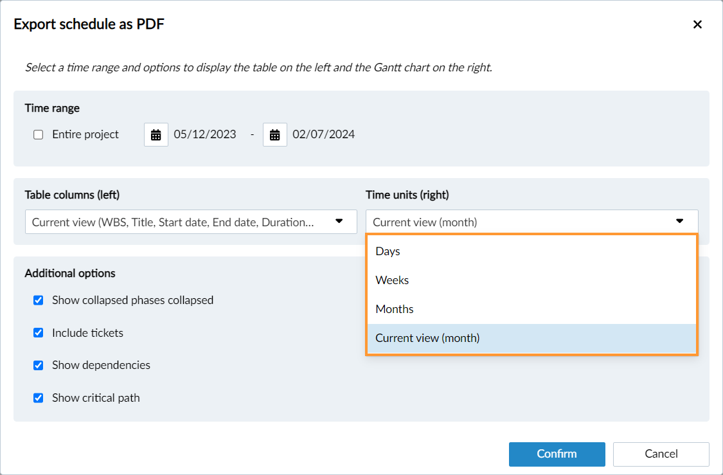The height and width of the screenshot is (475, 723).
Task: Select the highlighted Current view (month) option
Action: pos(427,338)
